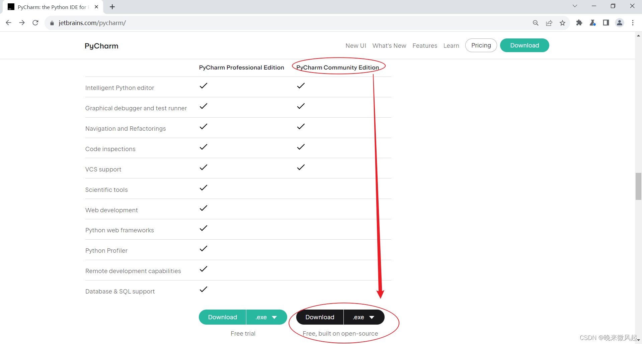Open the What's New page
642x344 pixels.
tap(389, 45)
